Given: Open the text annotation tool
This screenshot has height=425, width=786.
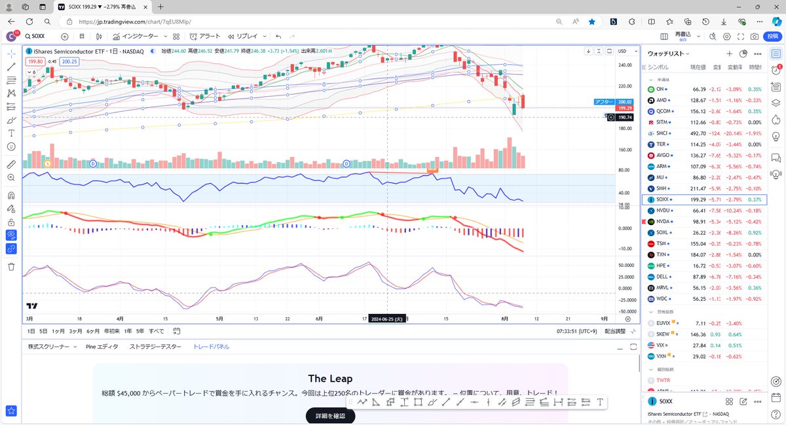Looking at the screenshot, I should [x=11, y=133].
